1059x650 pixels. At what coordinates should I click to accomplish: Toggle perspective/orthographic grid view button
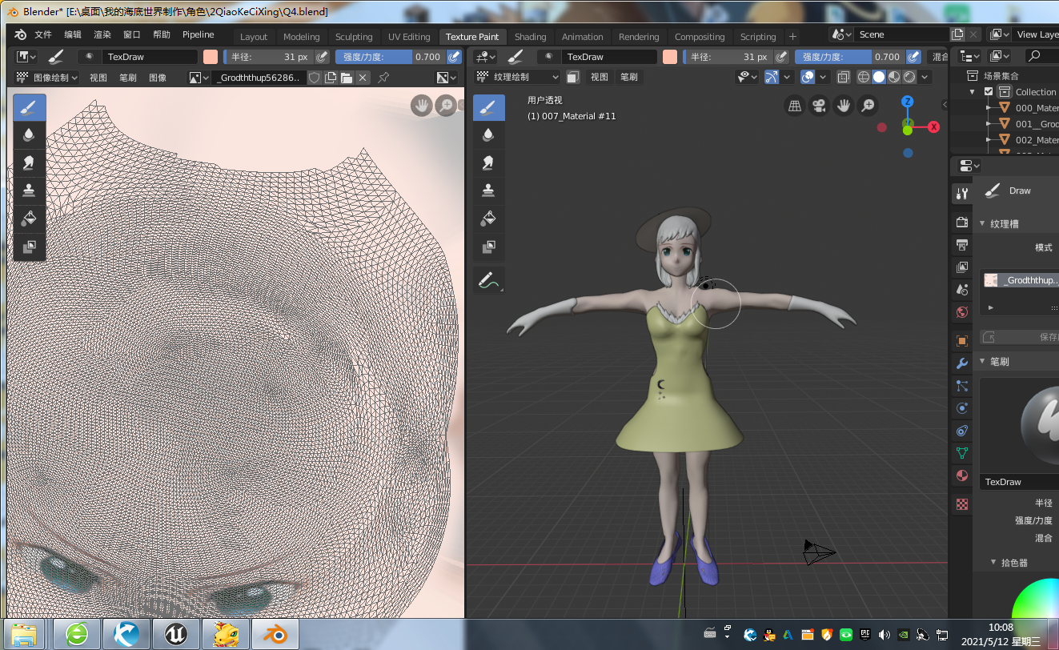(x=794, y=106)
